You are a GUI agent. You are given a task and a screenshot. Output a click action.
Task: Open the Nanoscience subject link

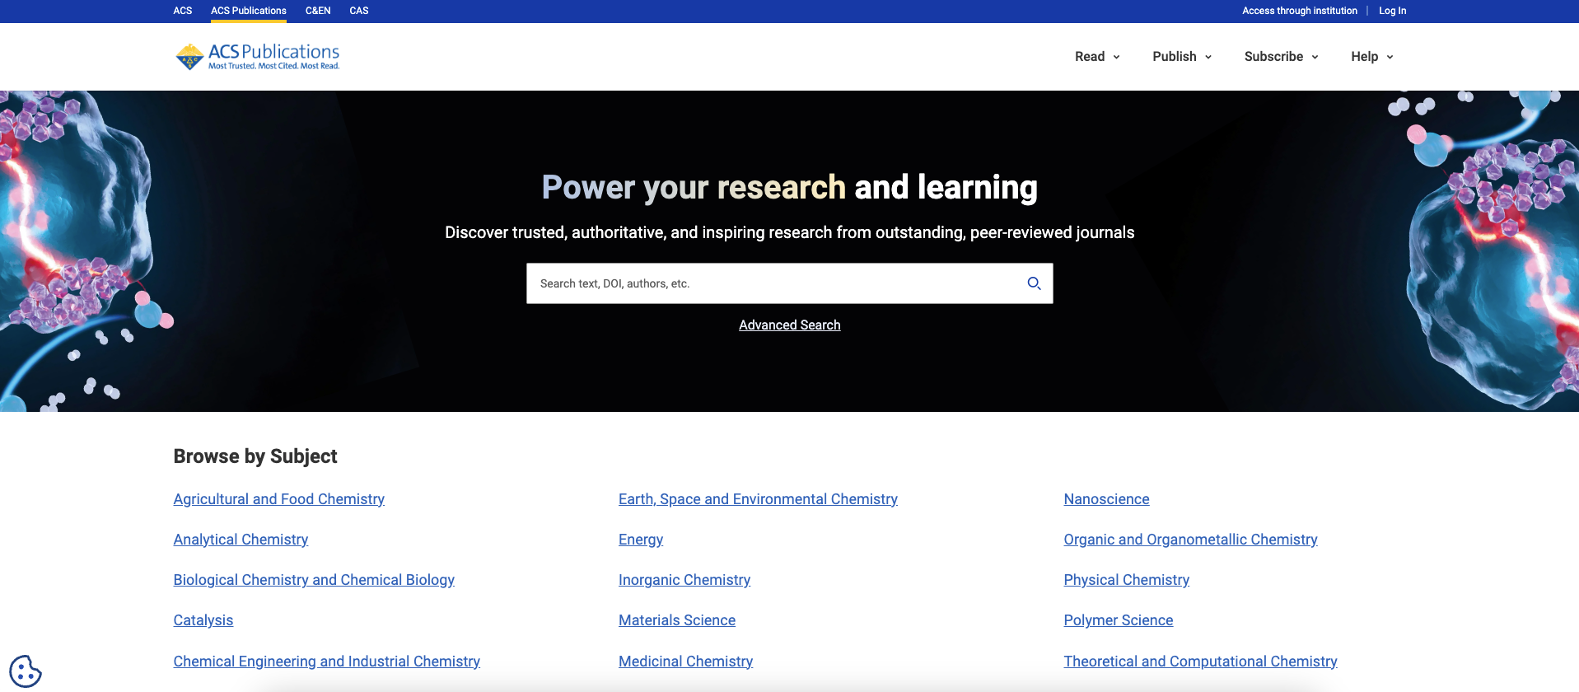tap(1106, 499)
